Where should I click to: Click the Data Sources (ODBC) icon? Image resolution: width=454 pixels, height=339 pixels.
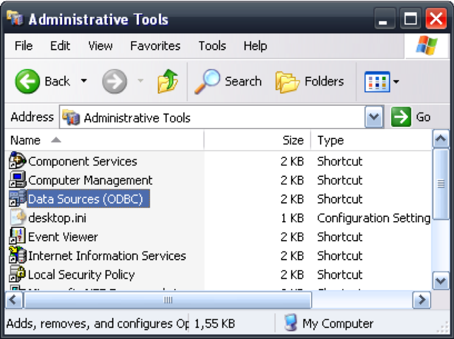point(18,199)
